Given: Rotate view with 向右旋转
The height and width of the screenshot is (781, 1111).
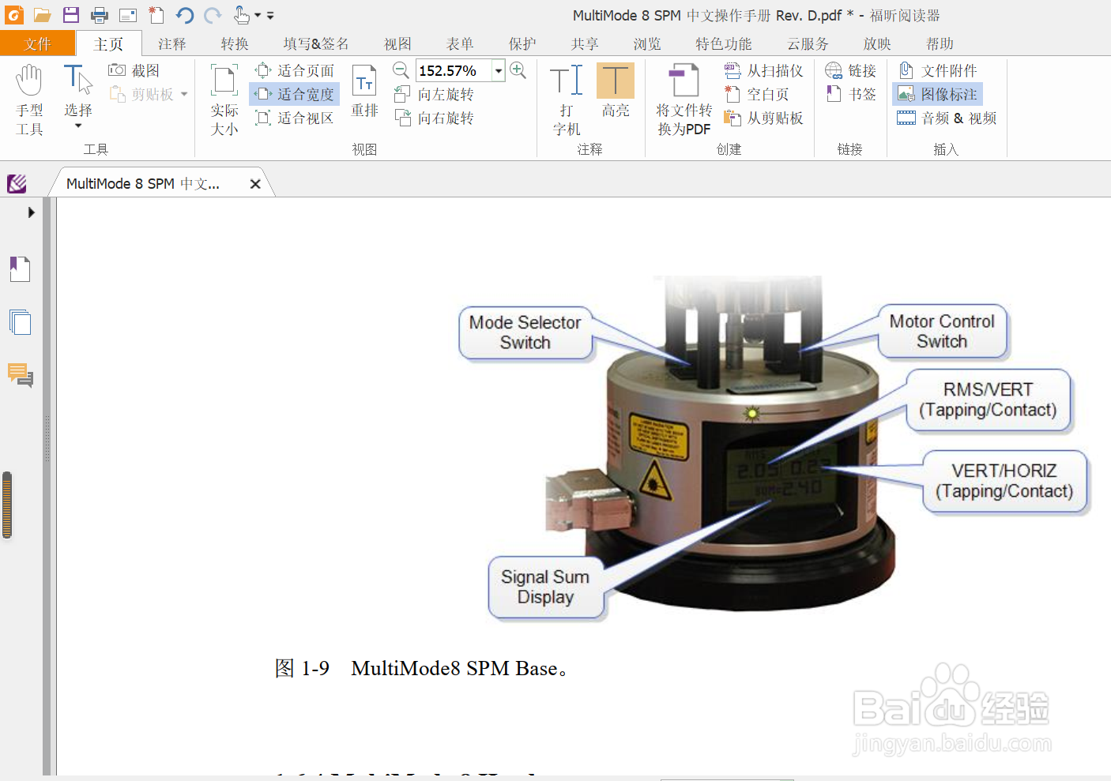Looking at the screenshot, I should click(x=434, y=118).
